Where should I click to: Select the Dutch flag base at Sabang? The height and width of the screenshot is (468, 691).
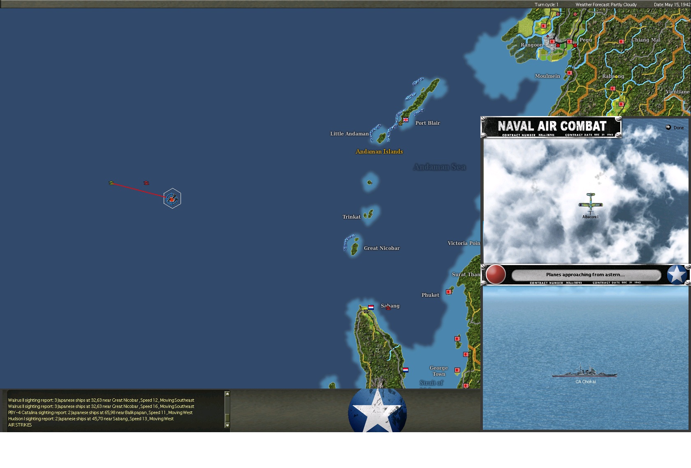[x=371, y=307]
